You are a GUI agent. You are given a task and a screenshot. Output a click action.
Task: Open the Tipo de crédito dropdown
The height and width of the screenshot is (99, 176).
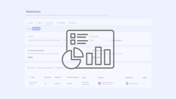click(97, 40)
